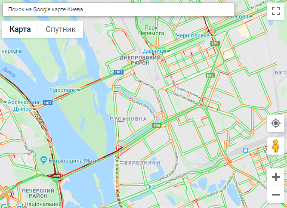Select the Гідропарк metro station marker
287x208 pixels.
tap(78, 90)
